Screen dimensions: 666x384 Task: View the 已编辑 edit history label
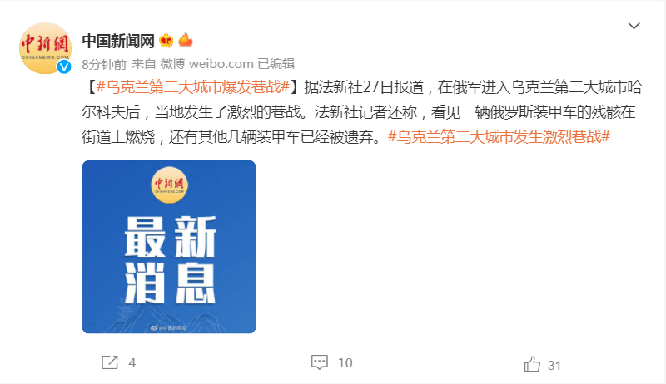coord(276,64)
